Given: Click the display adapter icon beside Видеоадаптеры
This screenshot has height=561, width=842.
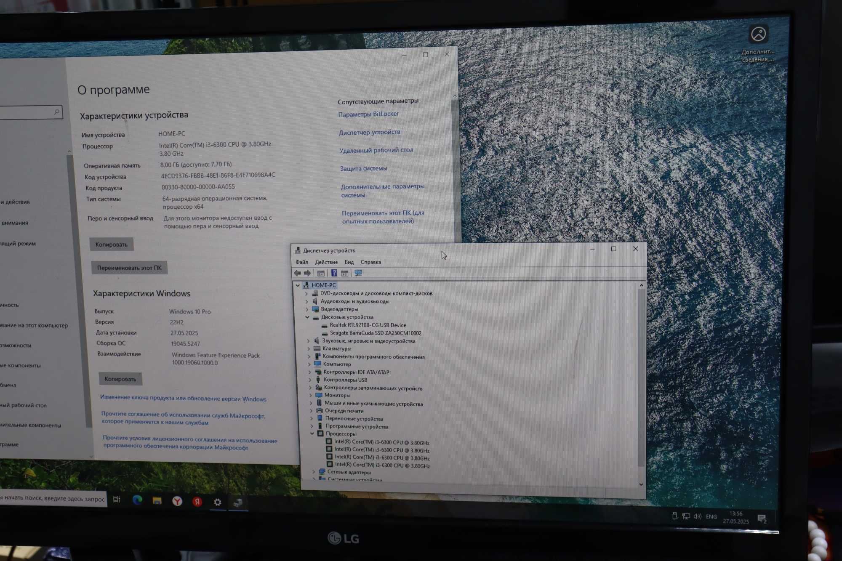Looking at the screenshot, I should [x=315, y=309].
